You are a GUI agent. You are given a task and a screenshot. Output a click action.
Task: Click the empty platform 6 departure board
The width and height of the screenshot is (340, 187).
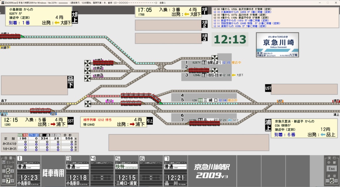151,170
